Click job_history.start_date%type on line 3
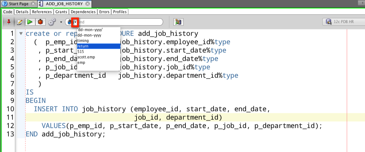The height and width of the screenshot is (152, 365). [172, 51]
